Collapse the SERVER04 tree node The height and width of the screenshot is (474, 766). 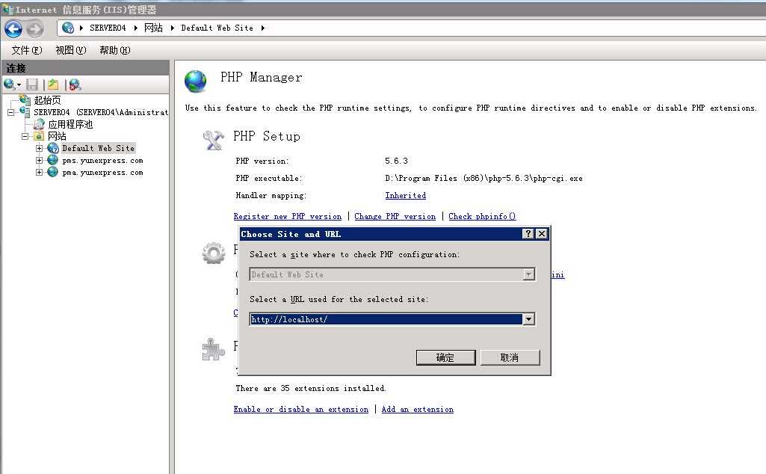pyautogui.click(x=10, y=112)
